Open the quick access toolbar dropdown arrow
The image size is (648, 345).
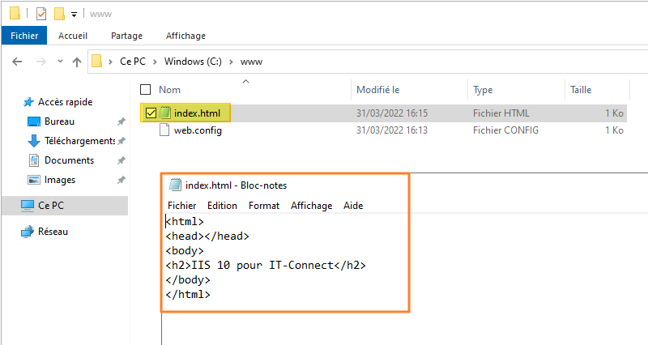pos(75,15)
